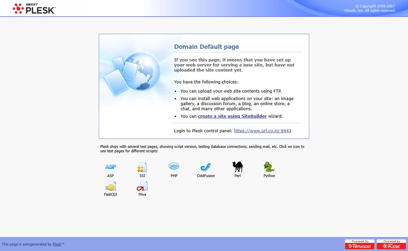Image resolution: width=408 pixels, height=251 pixels.
Task: Click the Python label text
Action: 269,176
